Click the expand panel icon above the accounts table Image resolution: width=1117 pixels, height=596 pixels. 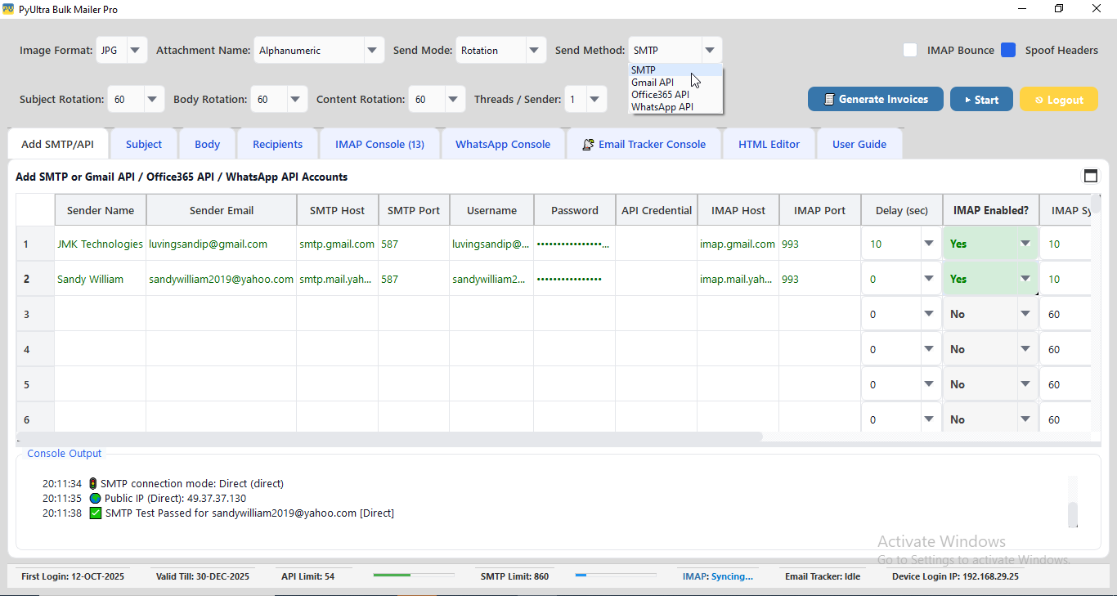tap(1091, 175)
